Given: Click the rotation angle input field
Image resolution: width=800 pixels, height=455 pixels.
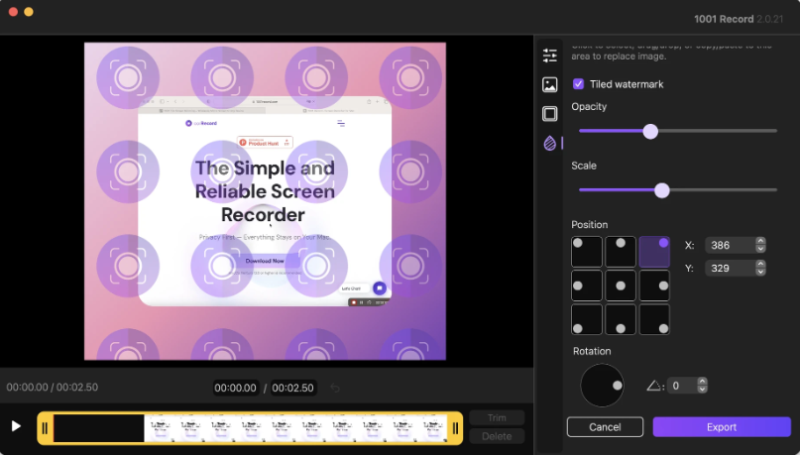Looking at the screenshot, I should tap(683, 386).
